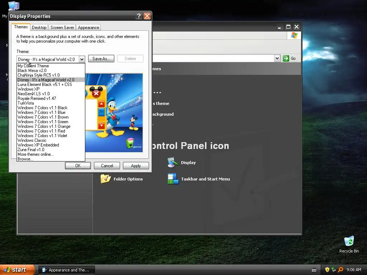The image size is (367, 275).
Task: Pick Windows 7 Colors v1.1 Orange
Action: point(51,126)
